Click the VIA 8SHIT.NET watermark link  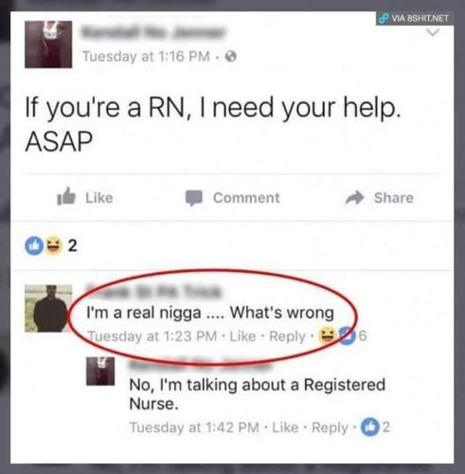coord(415,18)
